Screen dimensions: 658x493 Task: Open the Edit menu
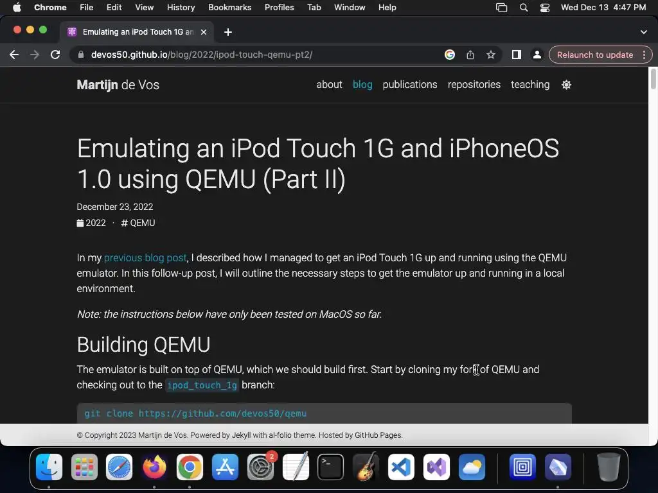point(114,8)
